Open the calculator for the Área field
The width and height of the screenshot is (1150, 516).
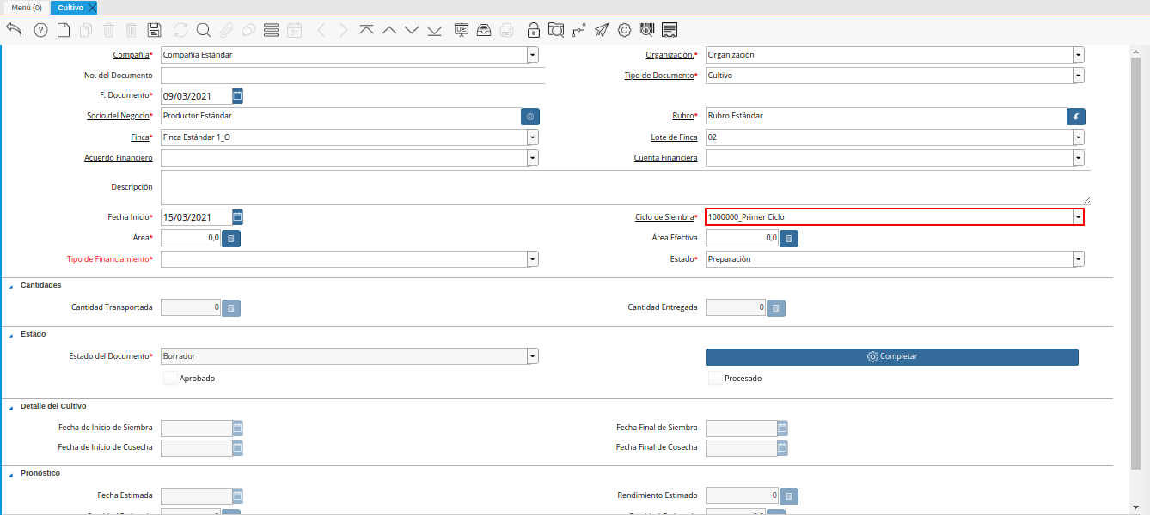(231, 239)
